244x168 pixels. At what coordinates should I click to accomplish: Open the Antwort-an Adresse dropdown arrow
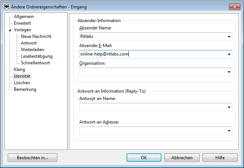click(229, 131)
